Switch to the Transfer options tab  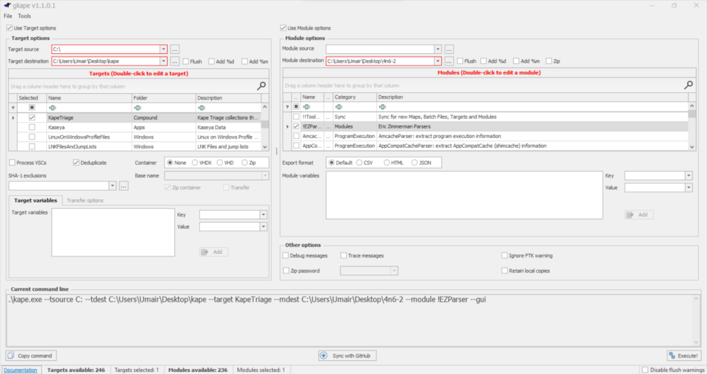coord(85,201)
